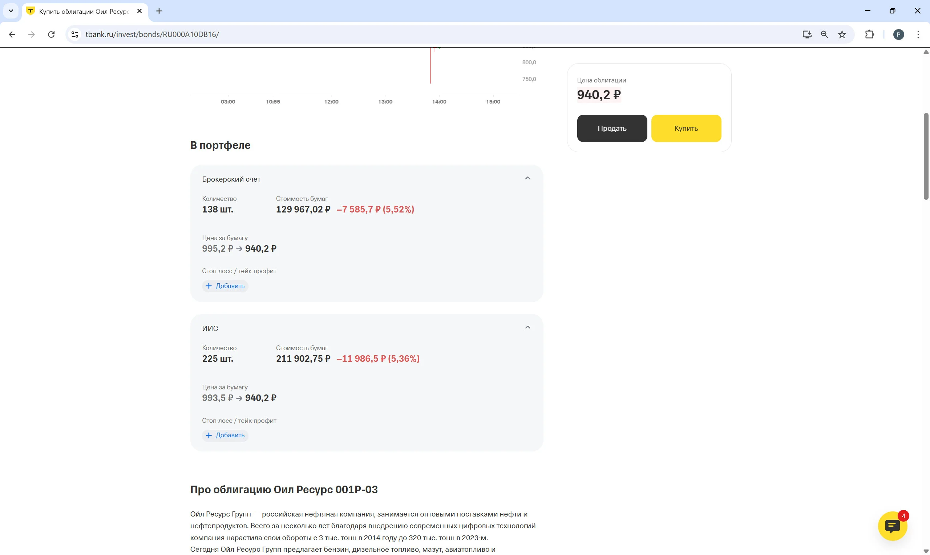Click the 800,0 chart price label
The width and height of the screenshot is (930, 555).
pos(529,62)
